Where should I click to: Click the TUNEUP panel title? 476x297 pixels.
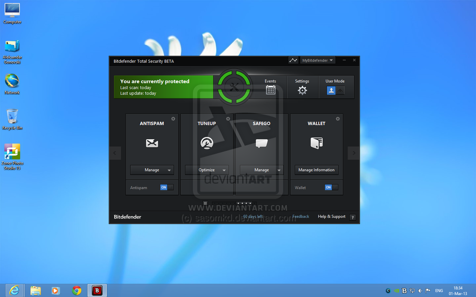pyautogui.click(x=207, y=123)
